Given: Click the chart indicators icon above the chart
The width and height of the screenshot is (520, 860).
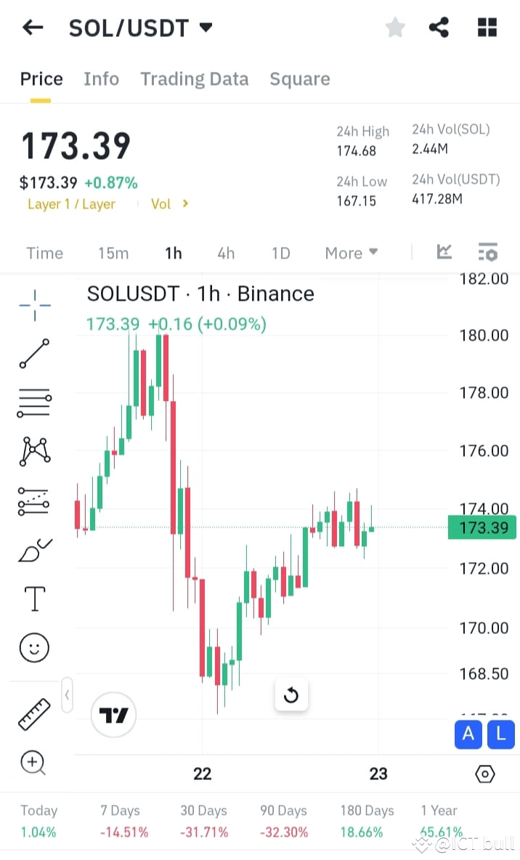Looking at the screenshot, I should point(444,252).
